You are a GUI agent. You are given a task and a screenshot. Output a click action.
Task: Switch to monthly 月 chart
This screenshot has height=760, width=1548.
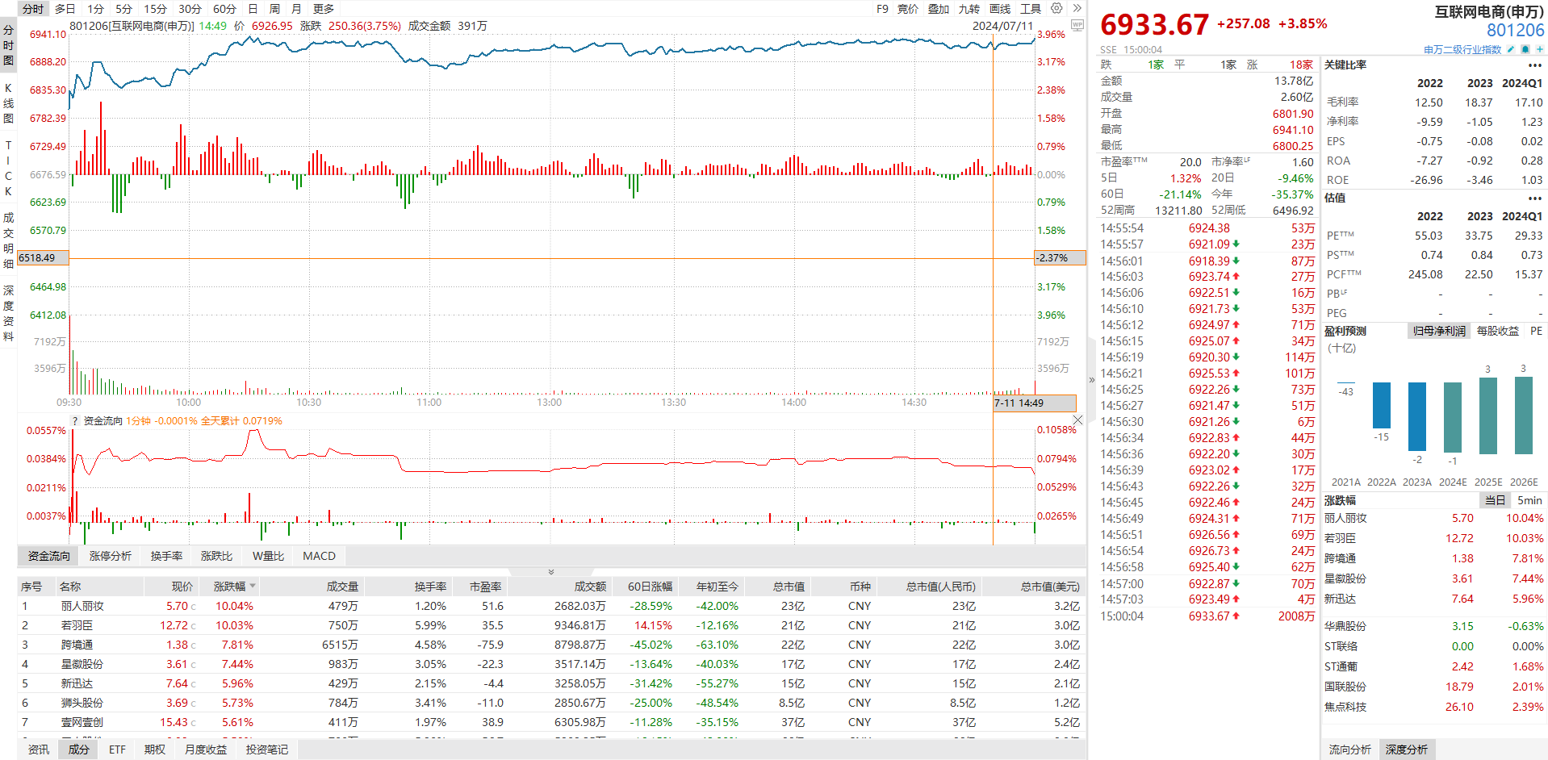pos(296,9)
